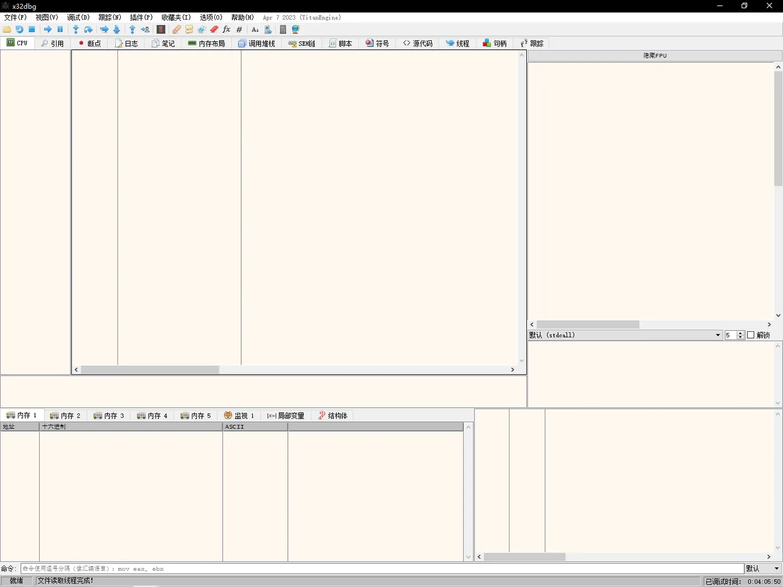783x587 pixels.
Task: Click the Bookmarks red icon
Action: [214, 29]
